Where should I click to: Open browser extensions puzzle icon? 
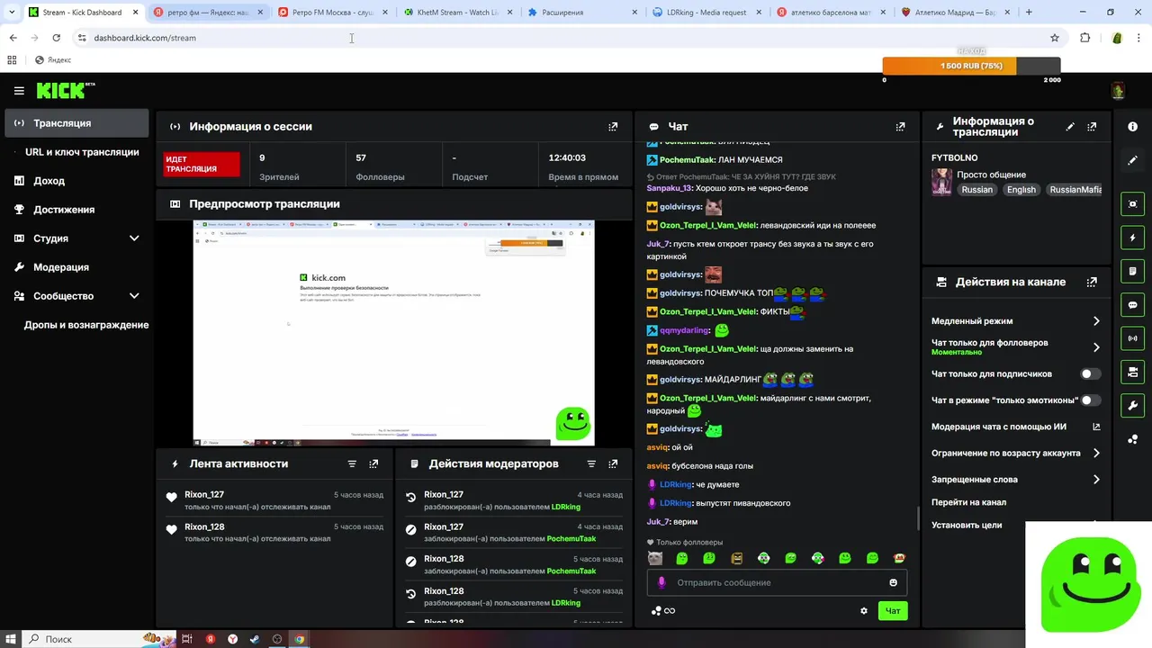pyautogui.click(x=1084, y=38)
